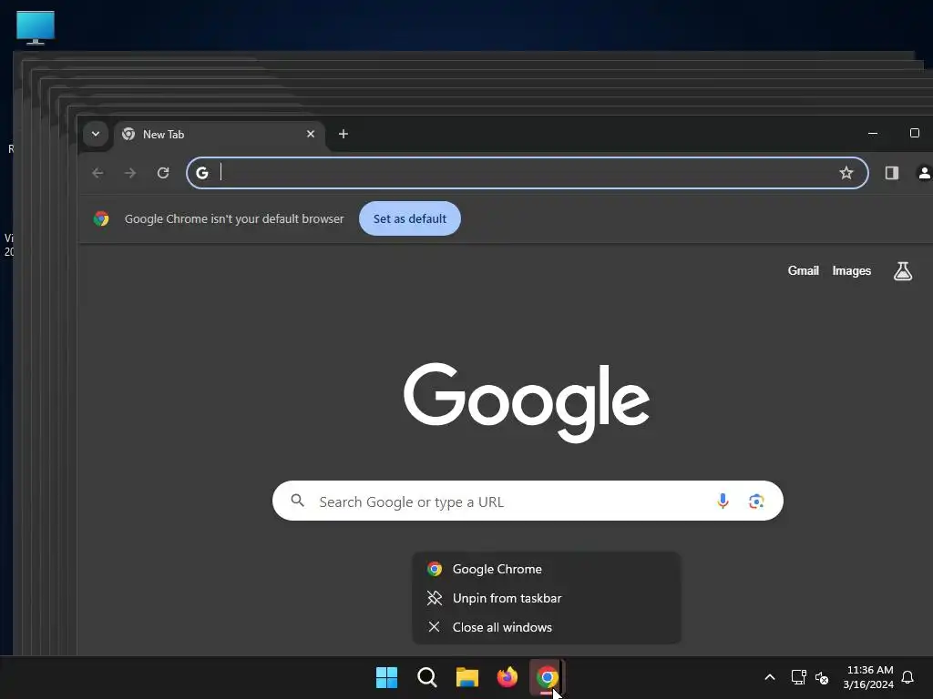
Task: Open the tab search dropdown arrow
Action: click(x=95, y=134)
